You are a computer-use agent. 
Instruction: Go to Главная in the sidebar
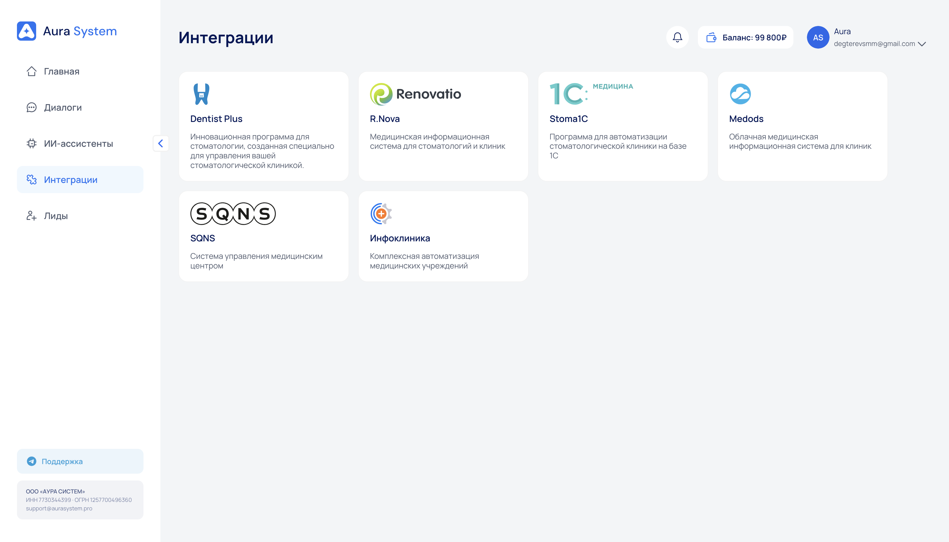pyautogui.click(x=62, y=71)
